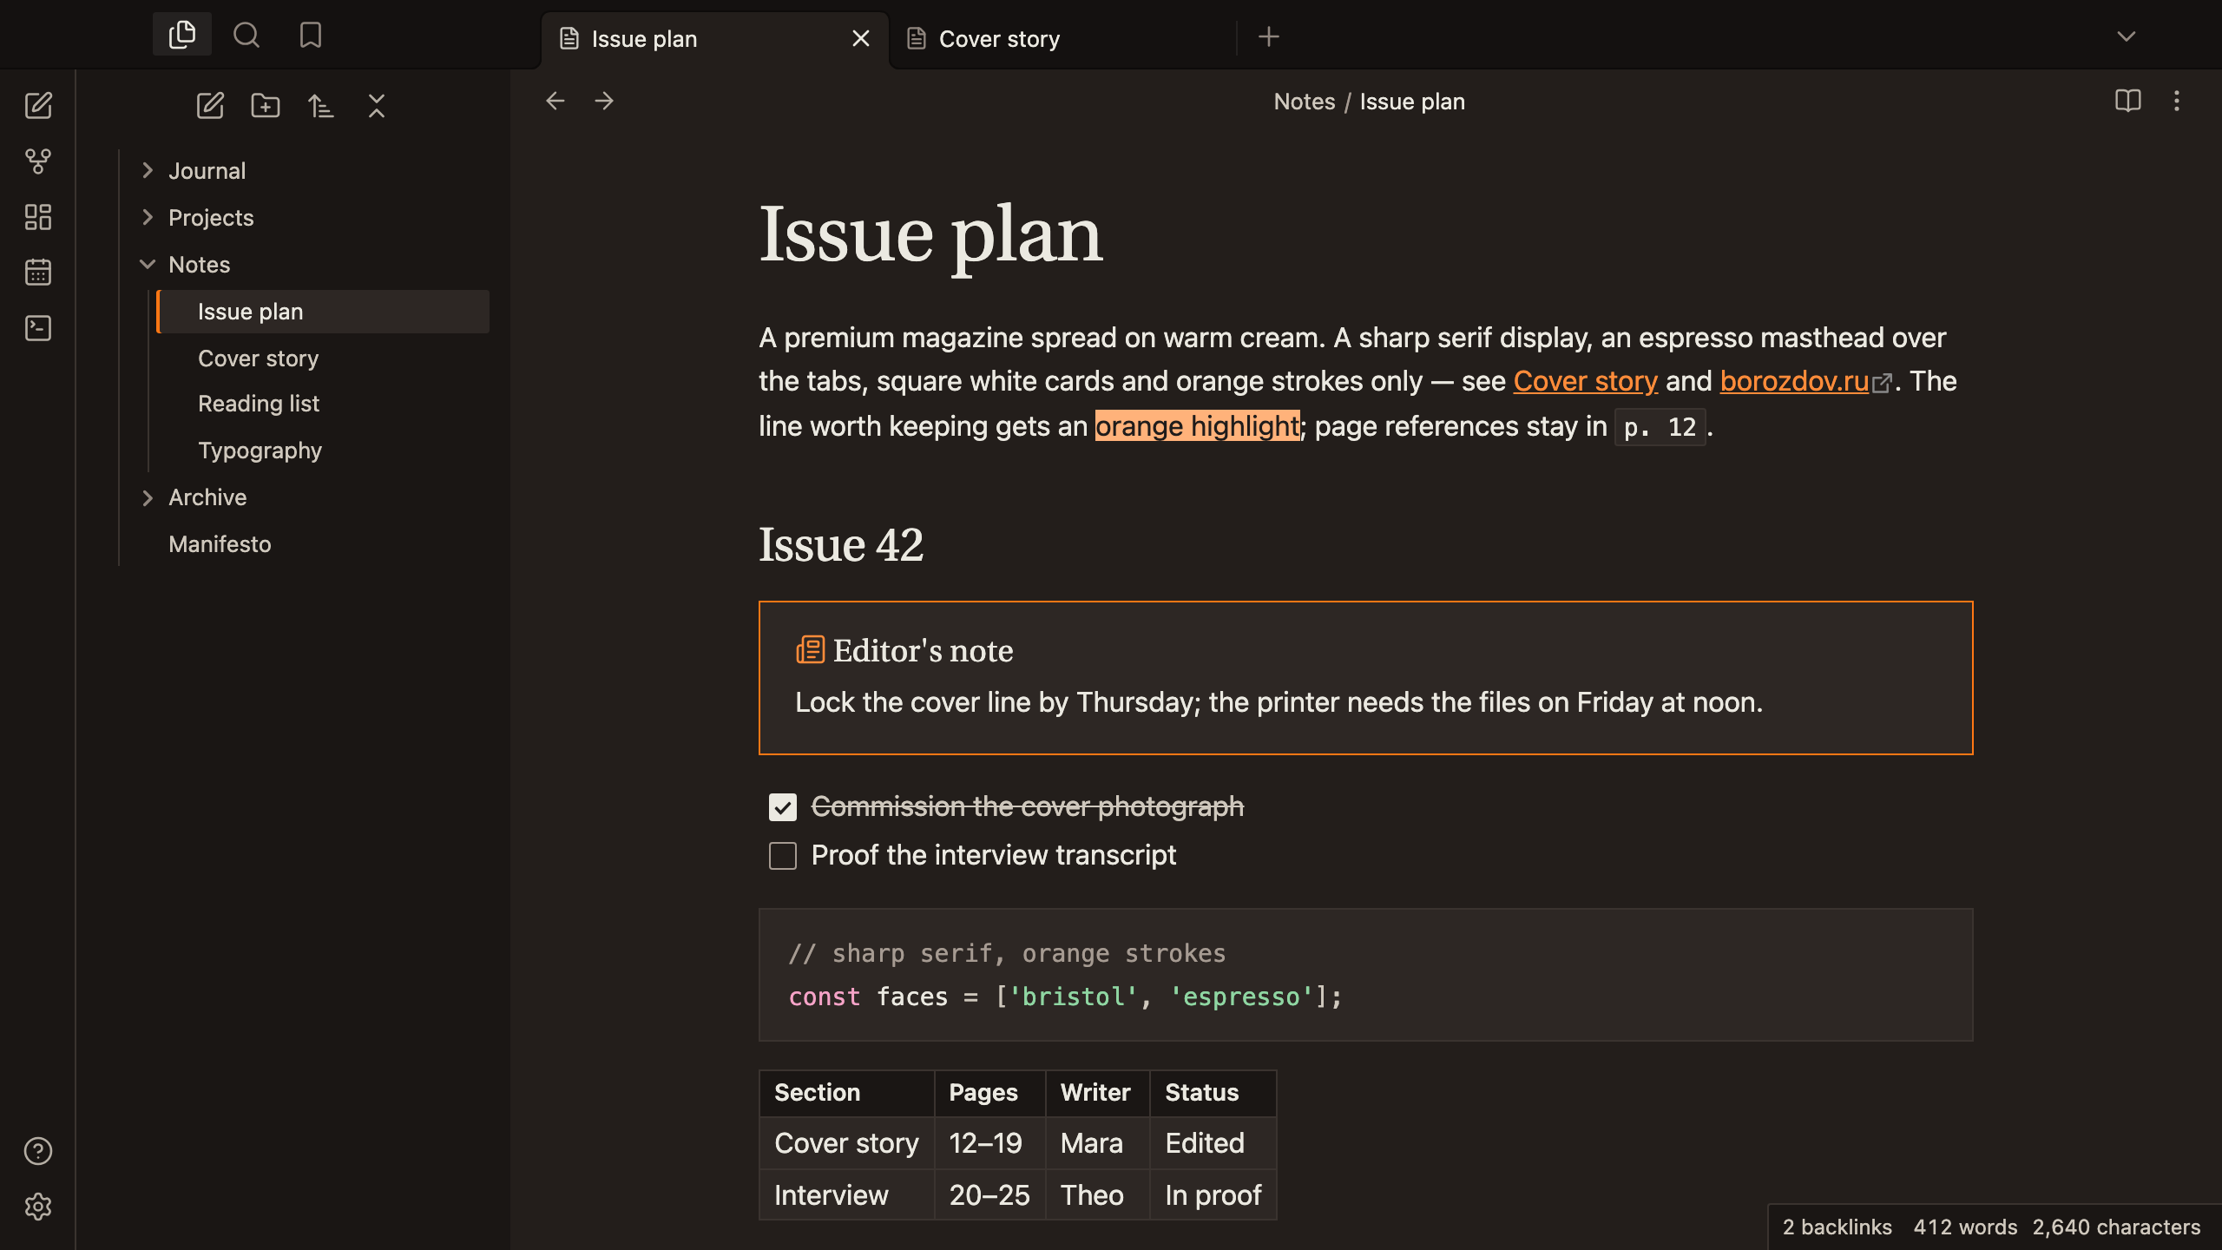Open daily note calendar icon

click(x=38, y=273)
